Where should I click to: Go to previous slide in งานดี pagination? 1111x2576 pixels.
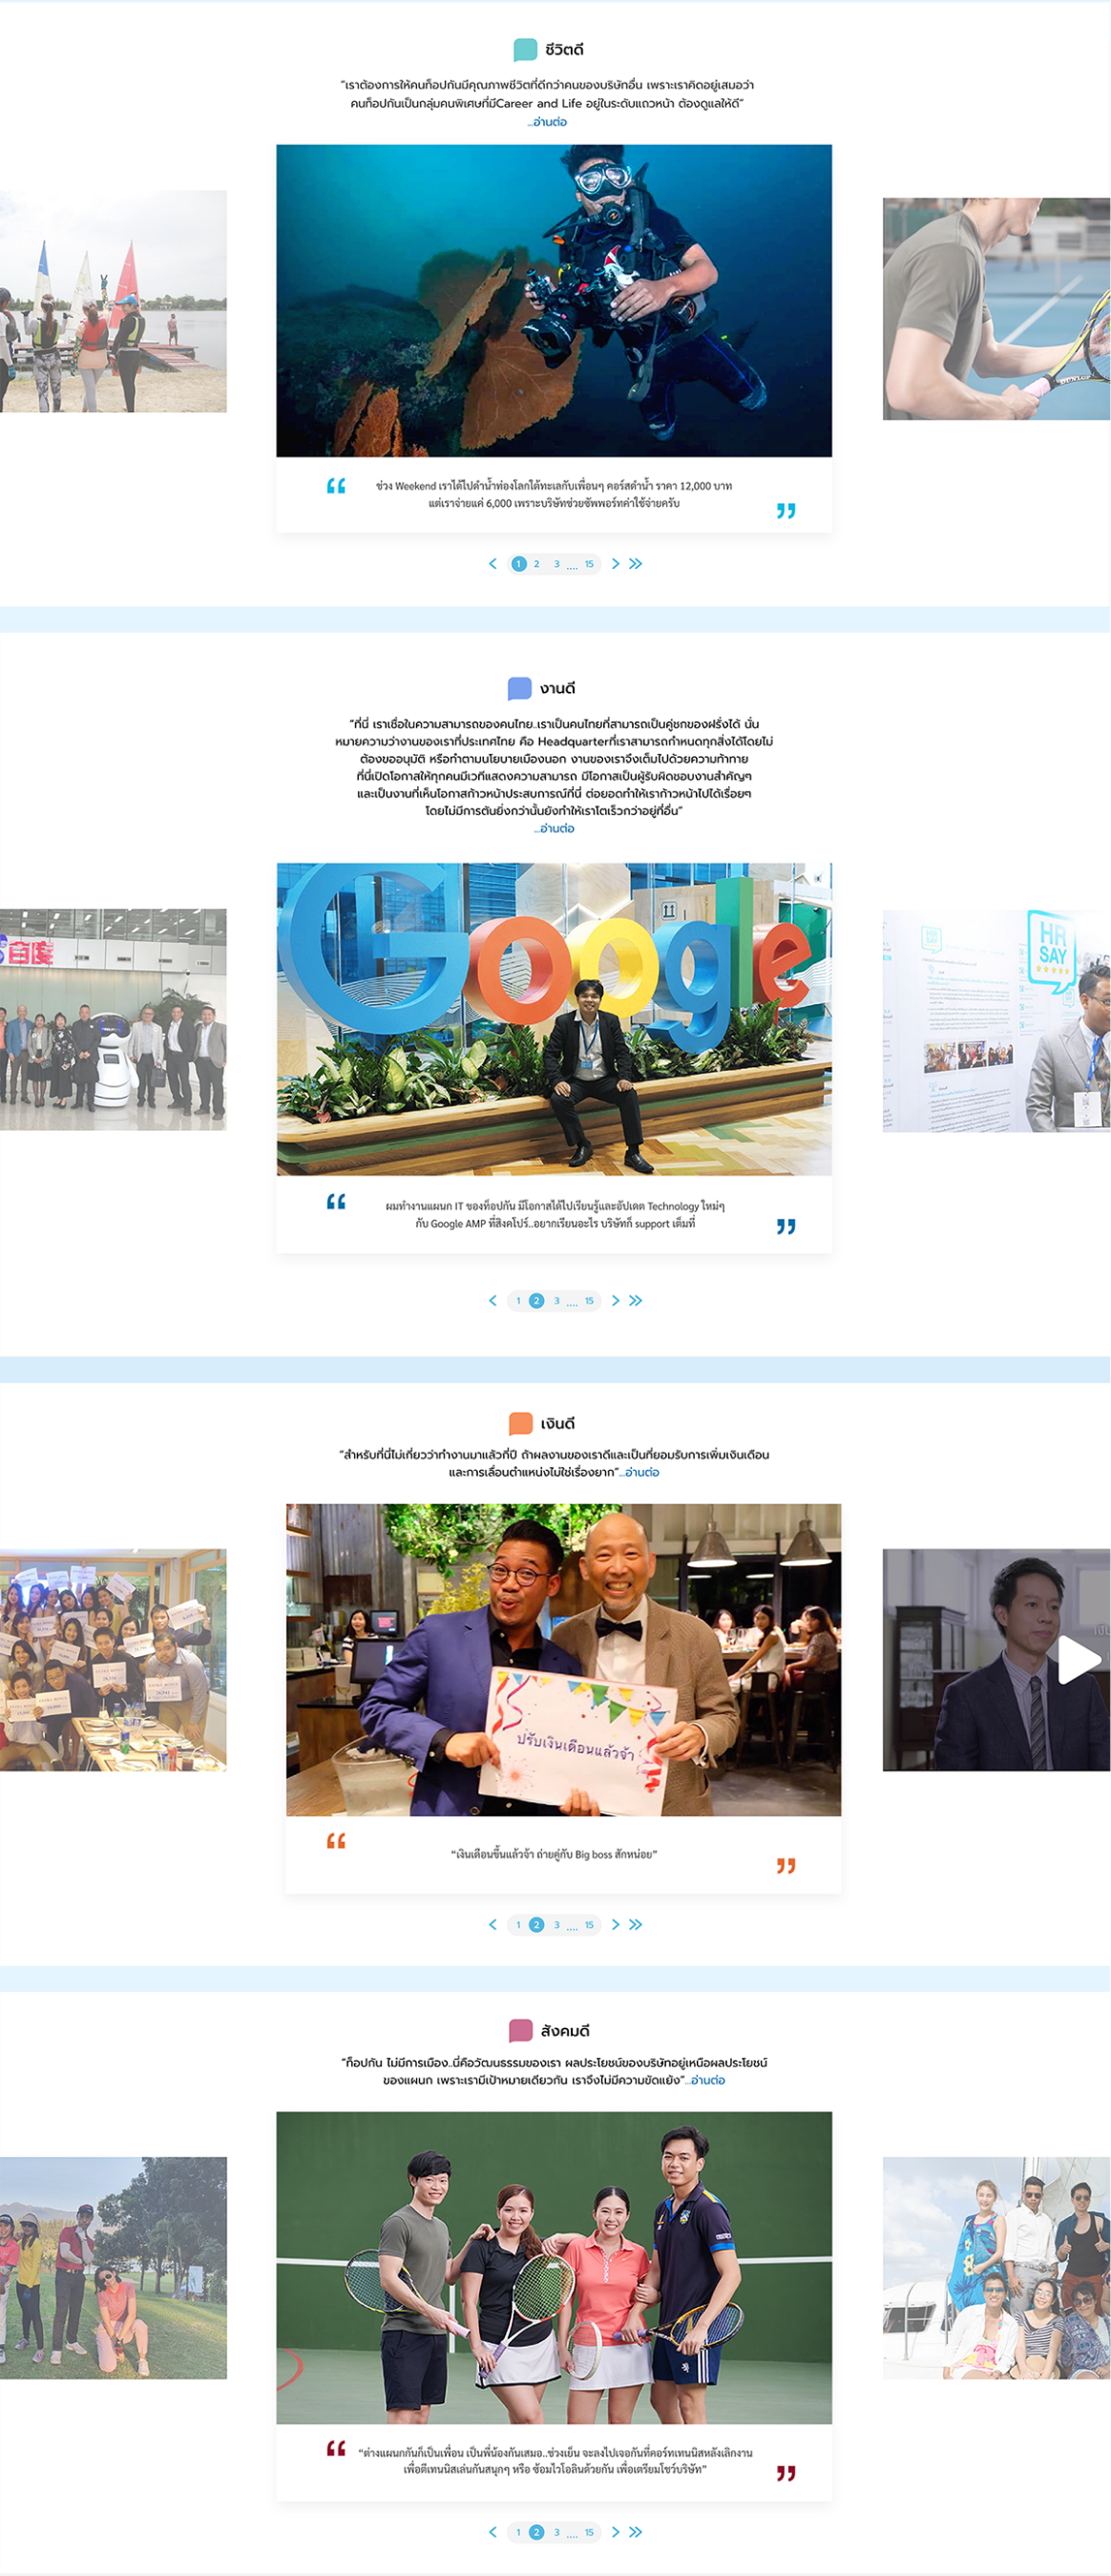click(492, 1300)
